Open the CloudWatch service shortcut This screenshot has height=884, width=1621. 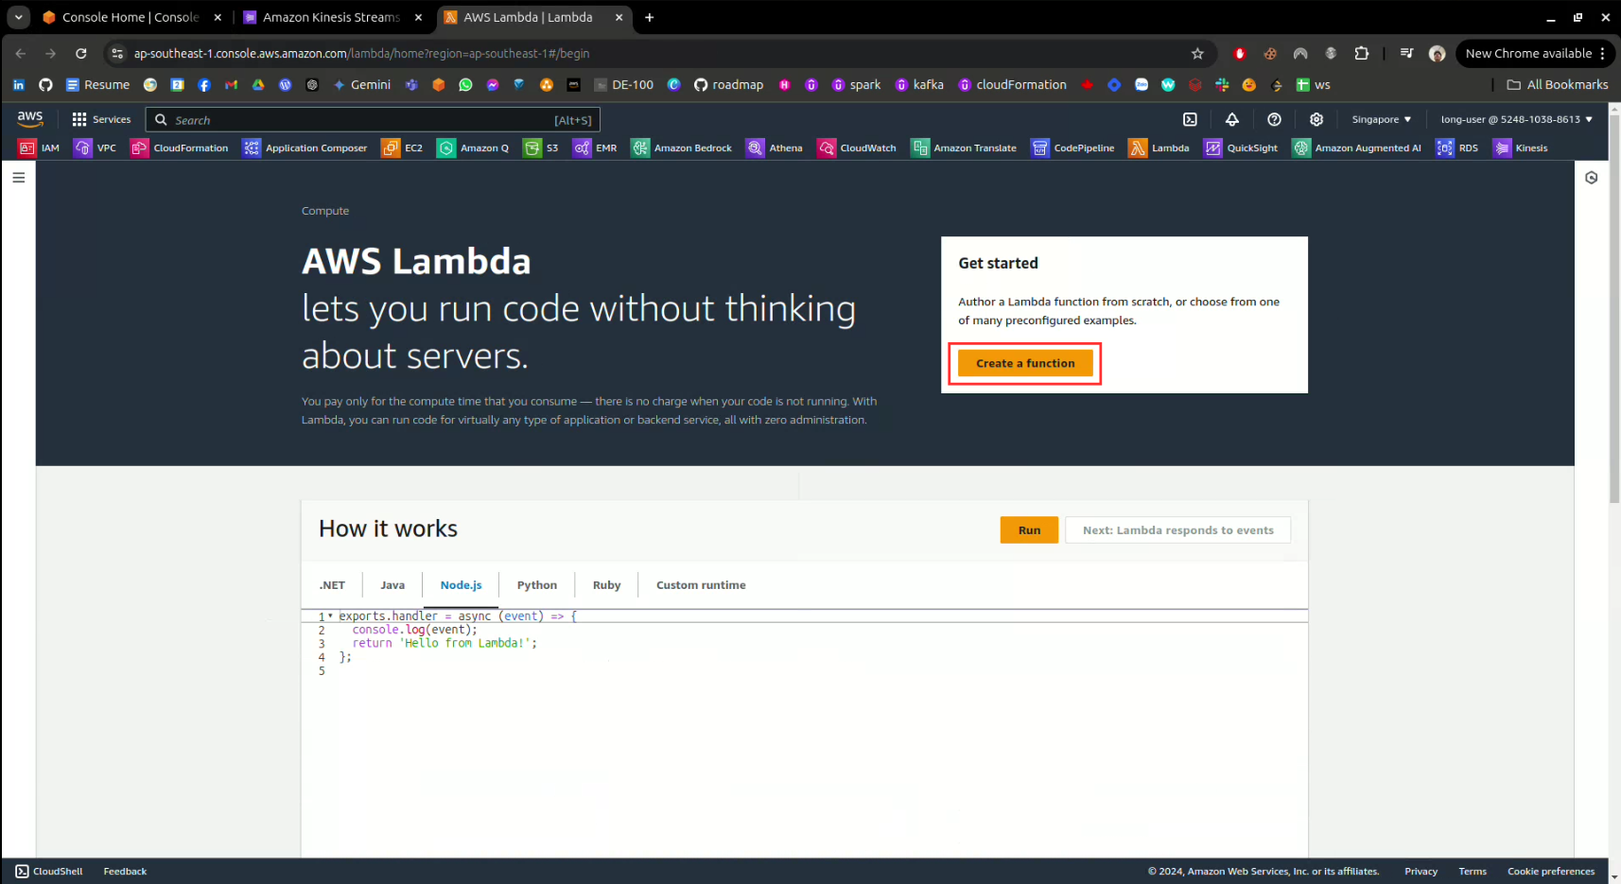(857, 147)
